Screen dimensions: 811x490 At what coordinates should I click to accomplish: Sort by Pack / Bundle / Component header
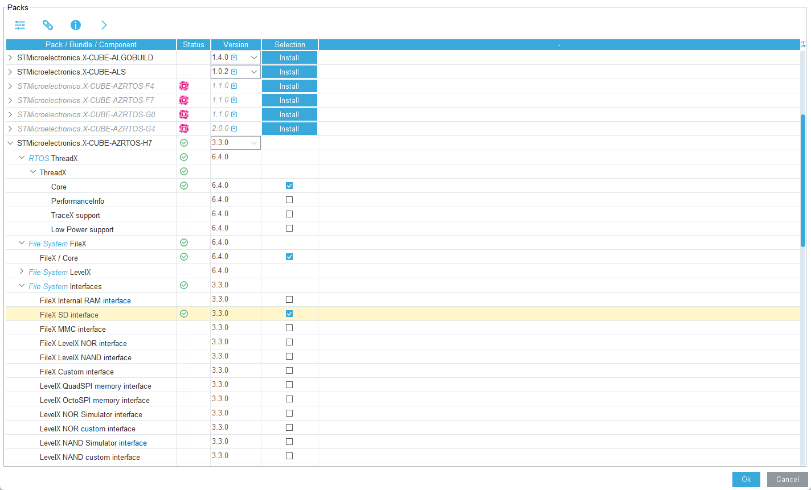coord(91,44)
